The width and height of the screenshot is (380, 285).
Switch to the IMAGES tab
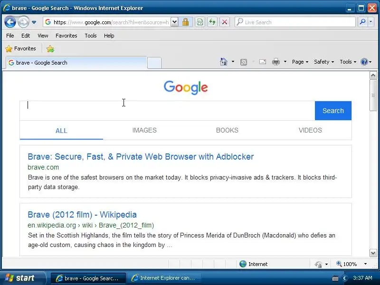click(144, 130)
